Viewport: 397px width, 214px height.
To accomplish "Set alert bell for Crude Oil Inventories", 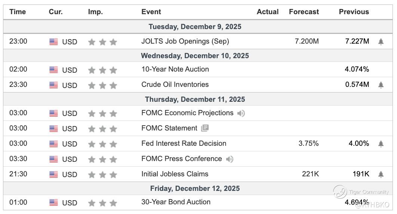I will [381, 85].
